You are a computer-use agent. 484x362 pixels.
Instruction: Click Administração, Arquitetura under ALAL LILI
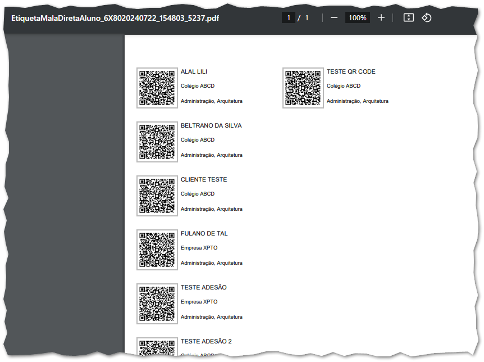click(212, 101)
